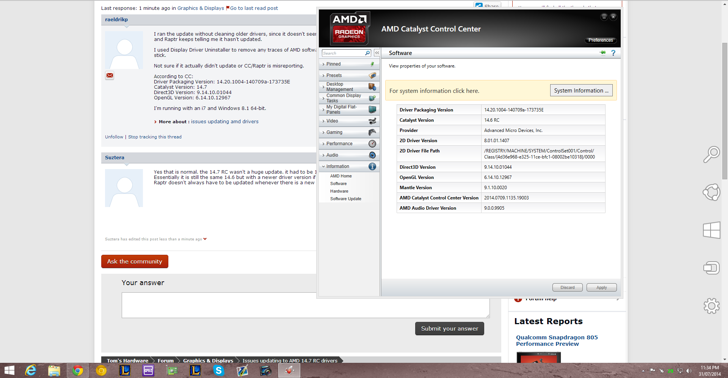Open the Preferences menu in Catalyst

tap(601, 40)
